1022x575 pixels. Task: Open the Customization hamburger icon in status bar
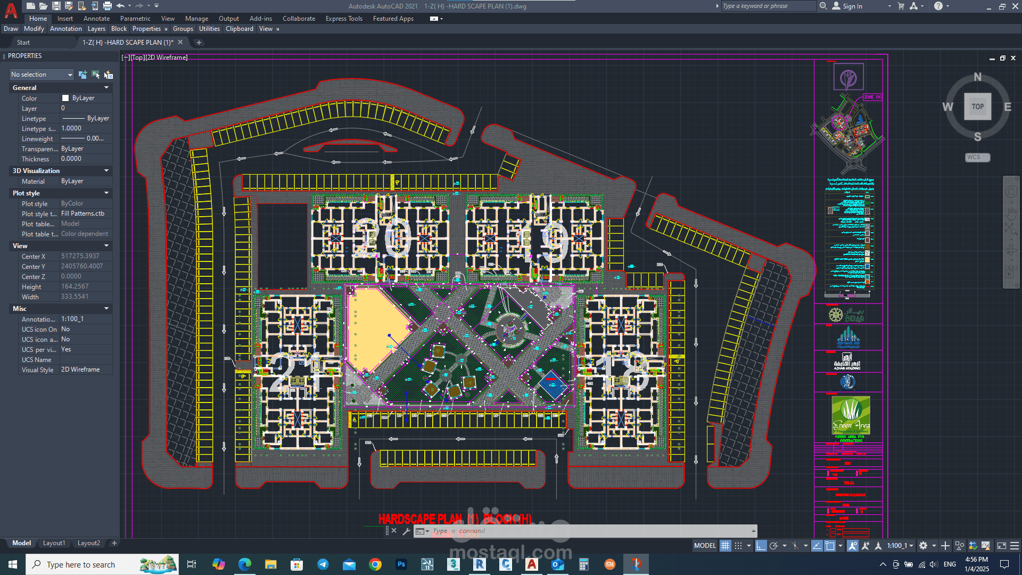tap(1015, 546)
